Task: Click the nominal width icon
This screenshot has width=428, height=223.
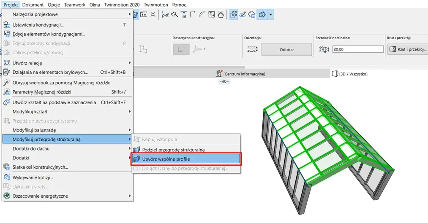Action: coord(324,49)
